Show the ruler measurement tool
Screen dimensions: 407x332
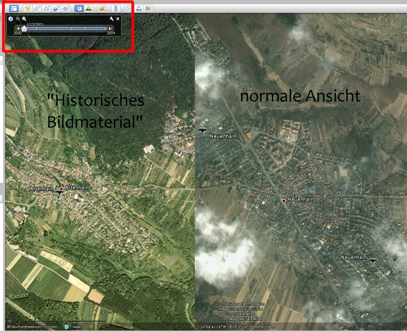(116, 8)
